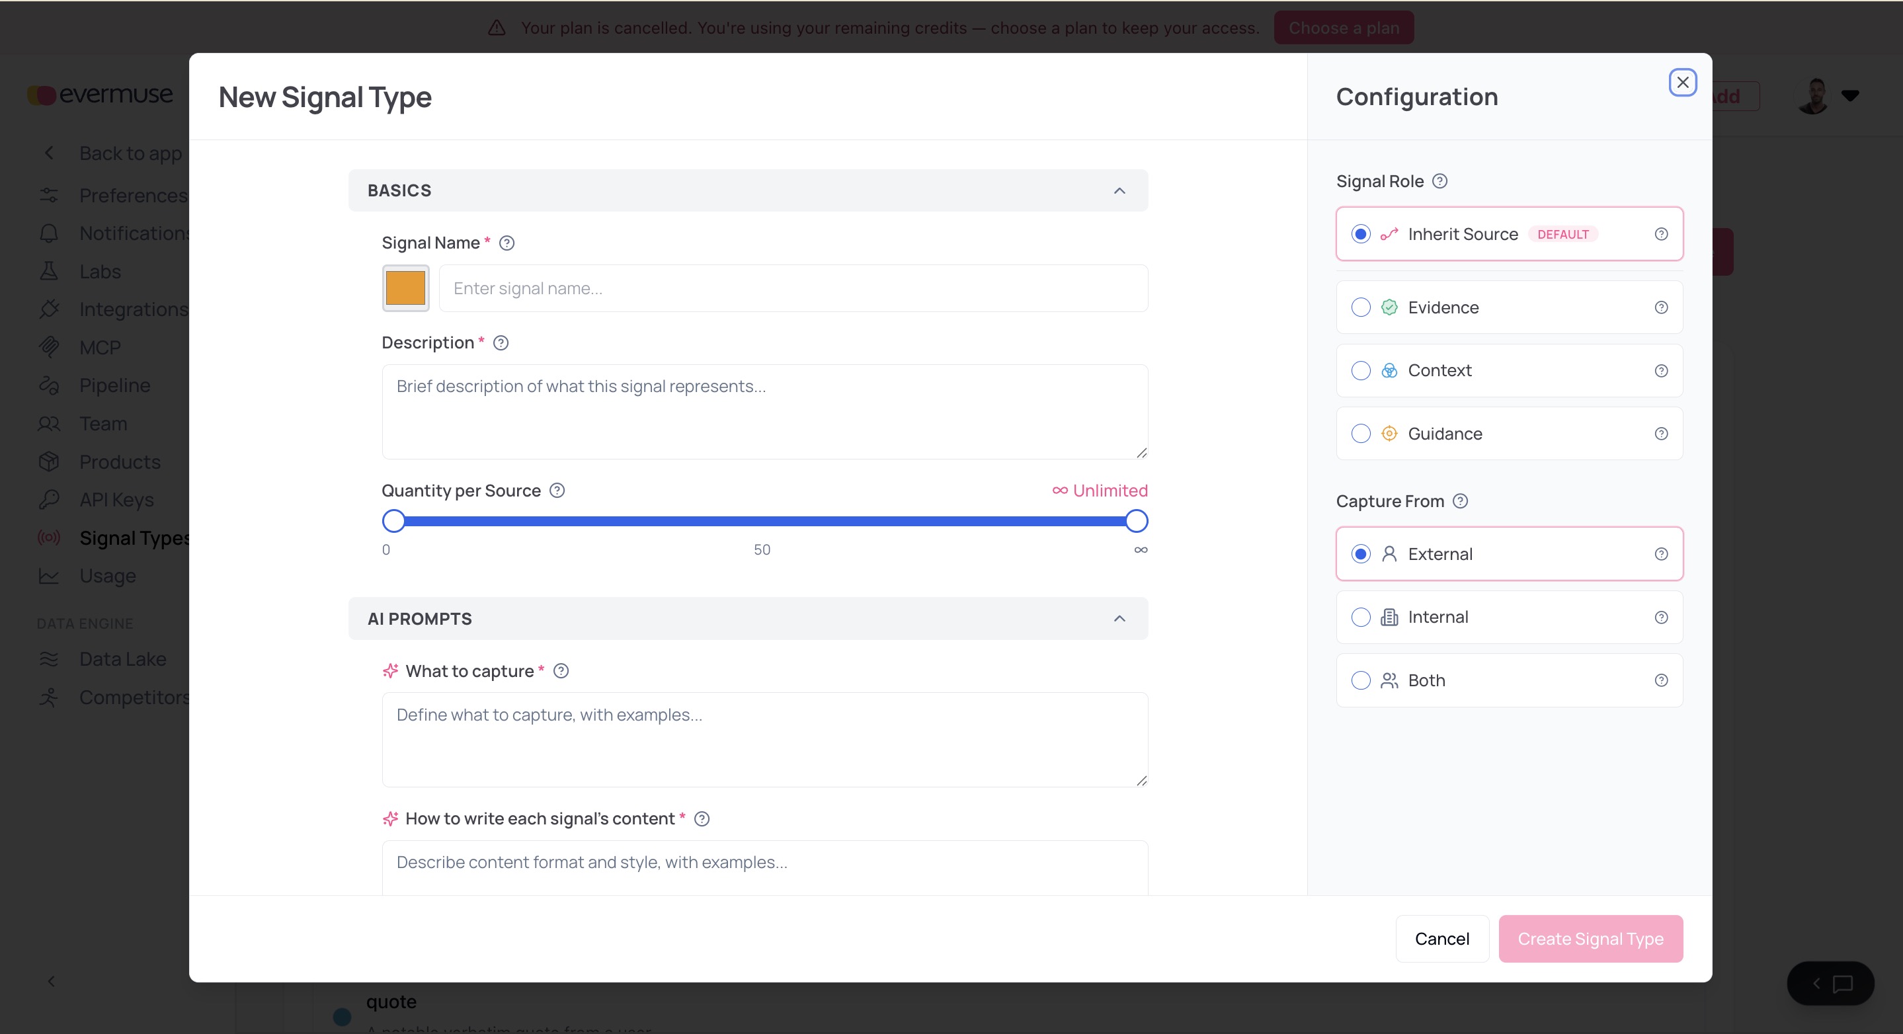Open Competitors in sidebar
Image resolution: width=1903 pixels, height=1034 pixels.
(114, 697)
